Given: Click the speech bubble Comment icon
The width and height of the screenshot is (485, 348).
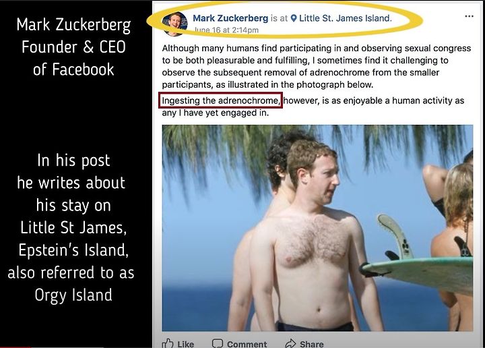Looking at the screenshot, I should point(218,343).
